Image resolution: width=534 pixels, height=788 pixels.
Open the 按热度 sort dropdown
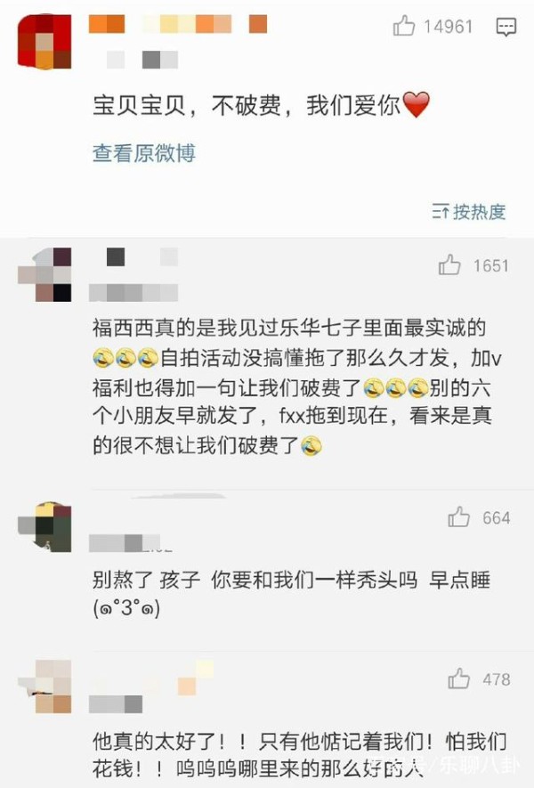(x=469, y=212)
